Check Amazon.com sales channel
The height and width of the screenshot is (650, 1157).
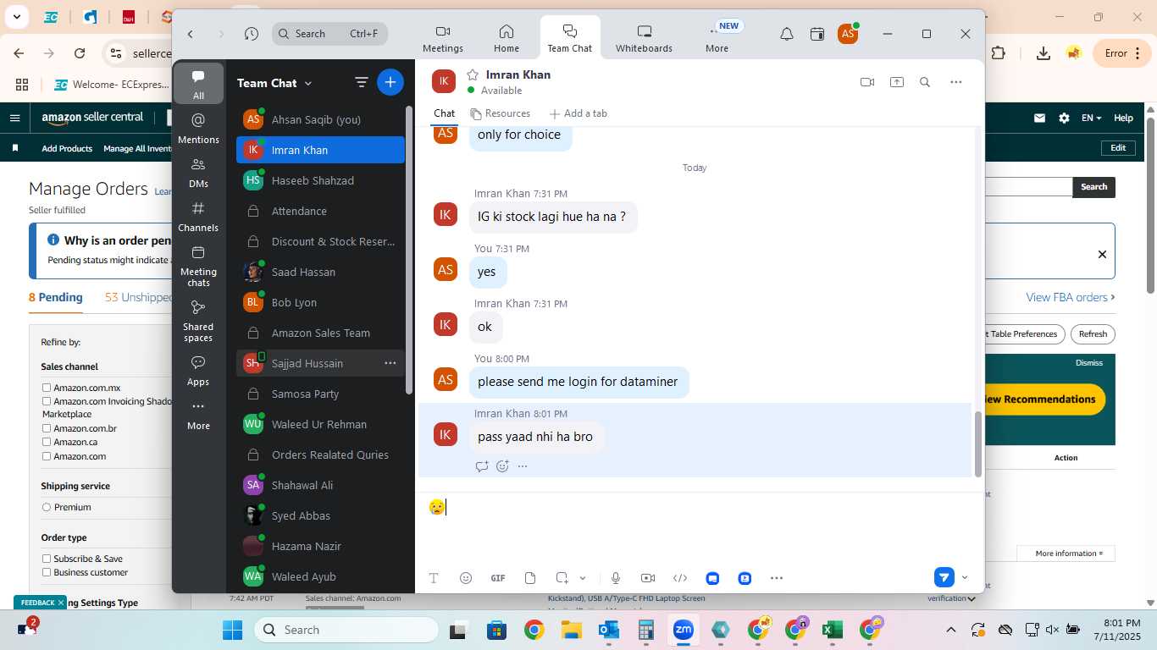[x=47, y=456]
